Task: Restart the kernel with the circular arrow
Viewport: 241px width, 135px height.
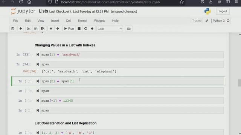Action: pyautogui.click(x=85, y=28)
